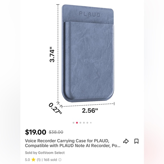Open the (1) review count
164x164 pixels.
38,160
